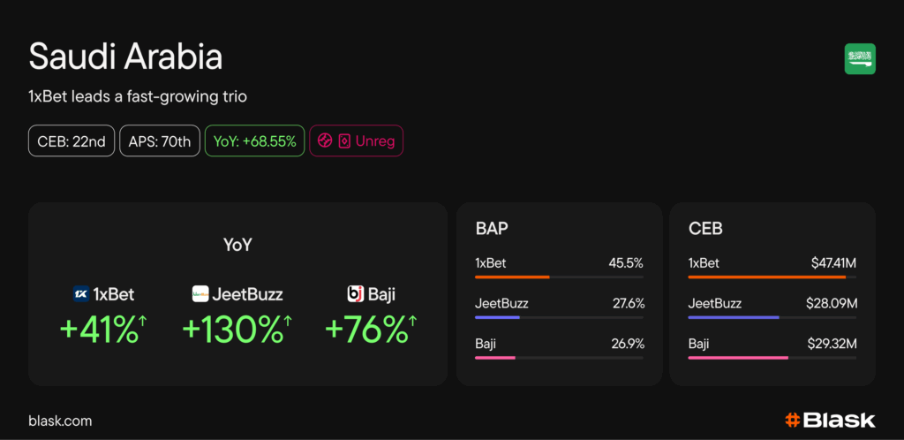Viewport: 904px width, 440px height.
Task: Click the casino card icon in Unreg badge
Action: pyautogui.click(x=344, y=140)
